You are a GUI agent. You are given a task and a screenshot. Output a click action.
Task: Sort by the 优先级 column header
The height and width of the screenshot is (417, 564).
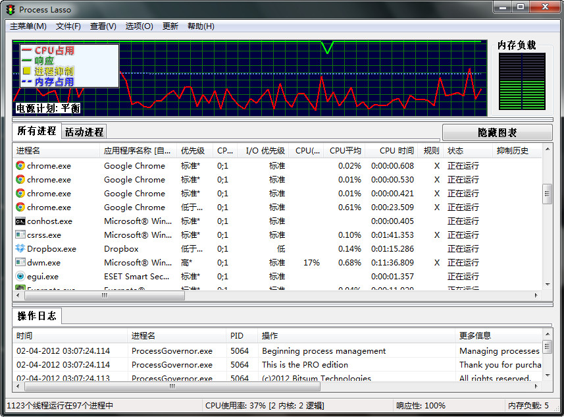pos(195,150)
